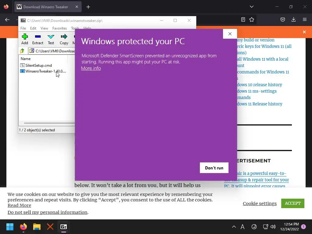Open File Explorer from taskbar
Image resolution: width=312 pixels, height=234 pixels.
37,227
